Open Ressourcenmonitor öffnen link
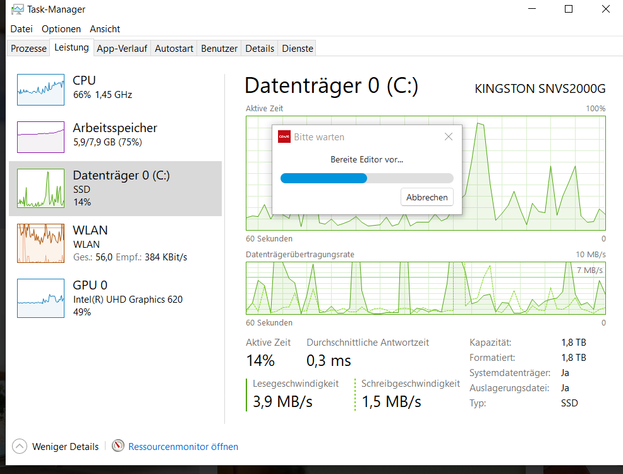 pos(183,447)
